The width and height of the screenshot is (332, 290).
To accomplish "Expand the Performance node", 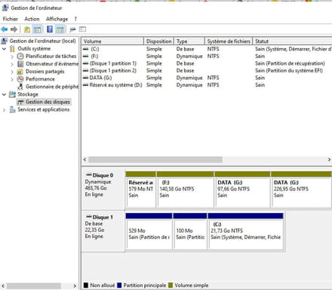I will pyautogui.click(x=12, y=79).
